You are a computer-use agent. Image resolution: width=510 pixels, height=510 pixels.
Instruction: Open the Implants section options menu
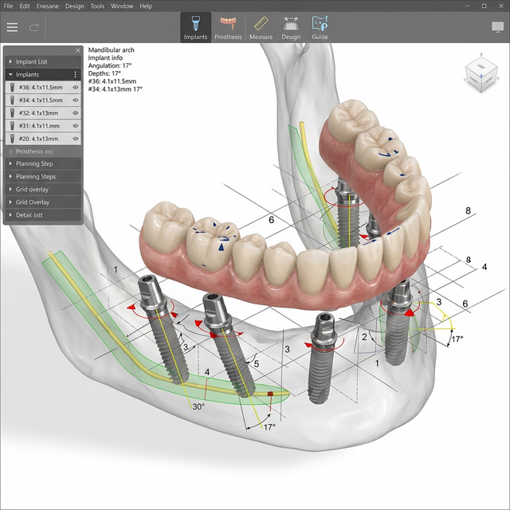click(x=75, y=74)
